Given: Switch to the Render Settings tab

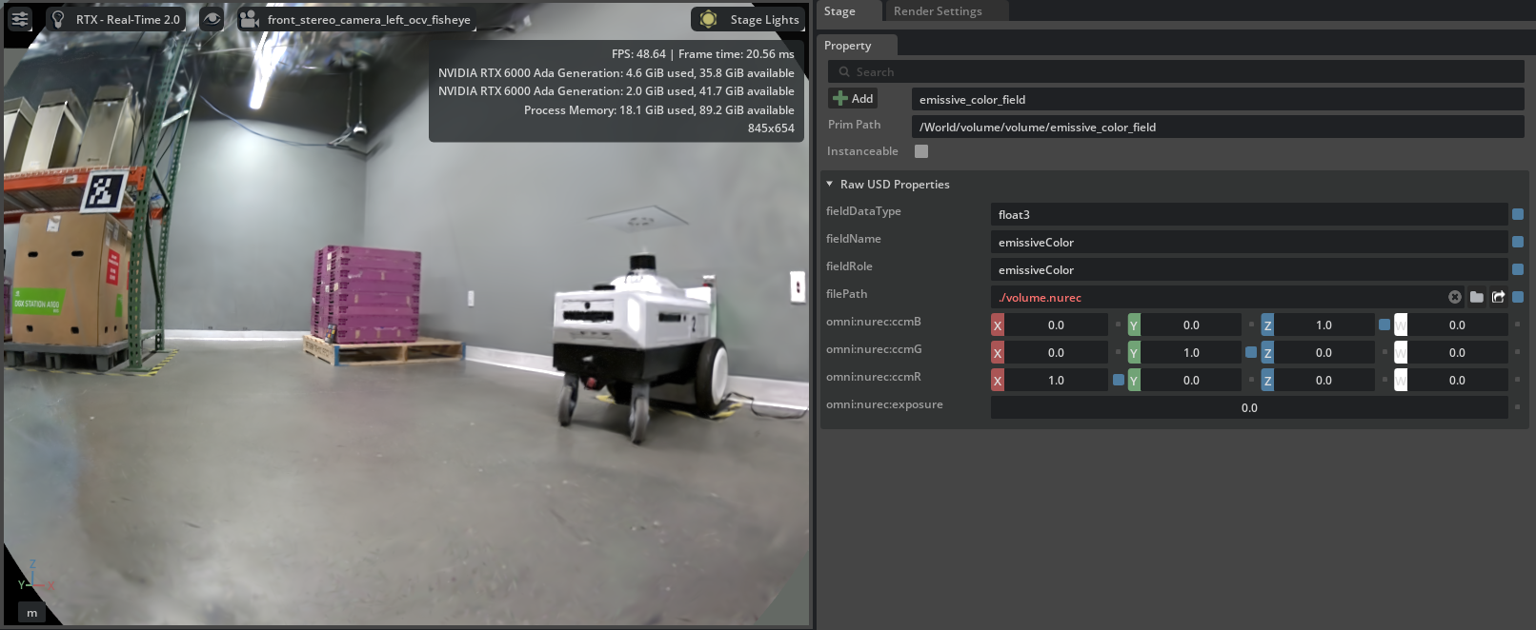Looking at the screenshot, I should (937, 11).
